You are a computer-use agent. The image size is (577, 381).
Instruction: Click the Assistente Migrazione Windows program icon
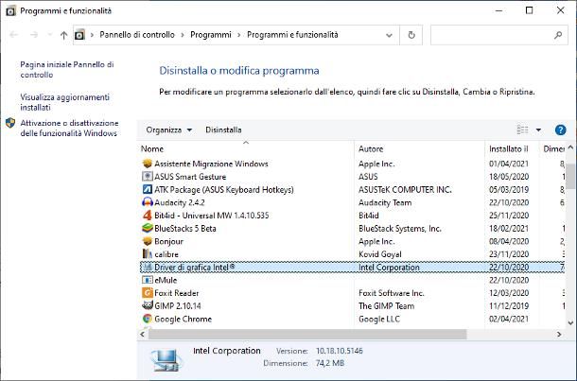click(148, 164)
